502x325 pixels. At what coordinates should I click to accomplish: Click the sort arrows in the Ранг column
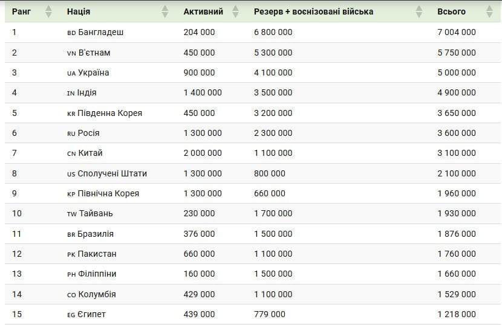[x=48, y=11]
